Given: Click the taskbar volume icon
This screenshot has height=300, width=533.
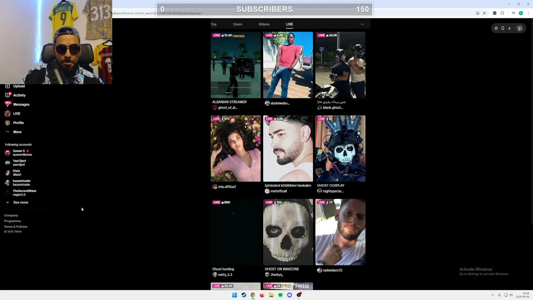Looking at the screenshot, I should coord(511,295).
